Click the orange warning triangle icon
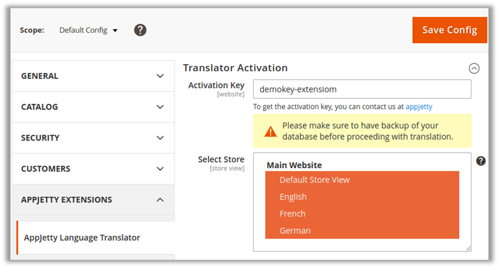Viewport: 499px width, 268px height. [270, 132]
